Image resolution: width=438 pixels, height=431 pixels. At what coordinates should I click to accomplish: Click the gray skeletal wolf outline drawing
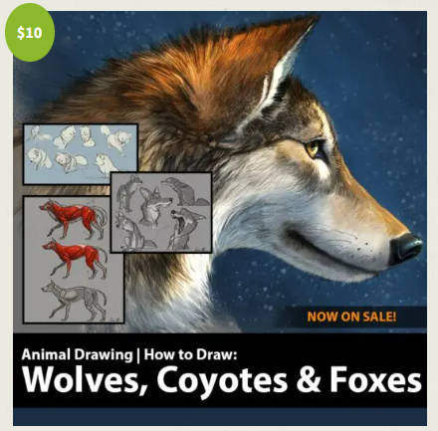75,301
